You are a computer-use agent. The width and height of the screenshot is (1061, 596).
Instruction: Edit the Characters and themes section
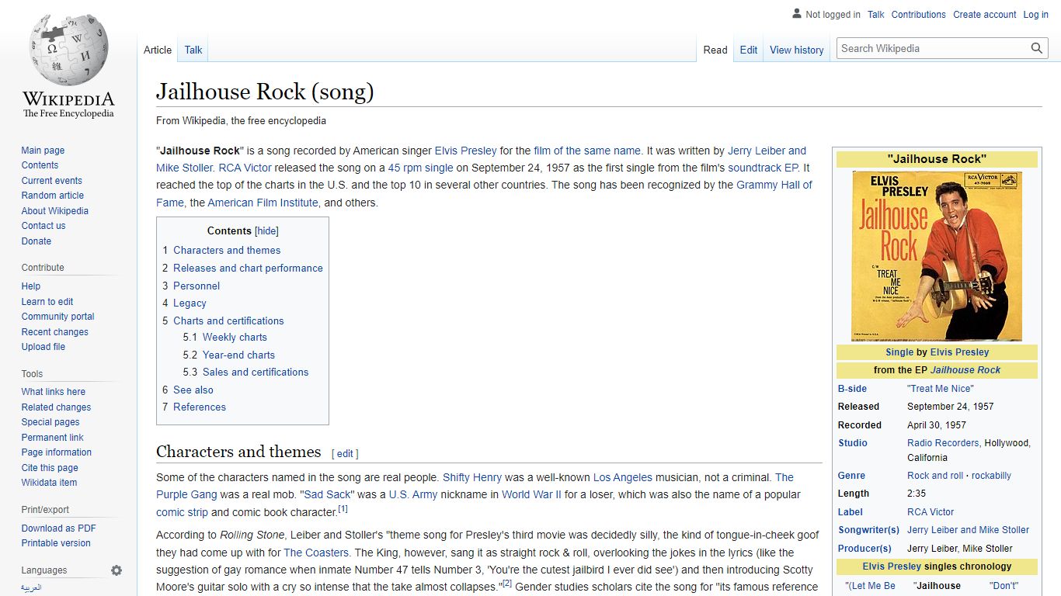coord(345,454)
